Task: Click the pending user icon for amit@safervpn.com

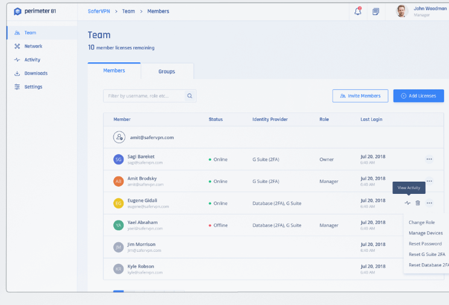Action: pos(119,137)
